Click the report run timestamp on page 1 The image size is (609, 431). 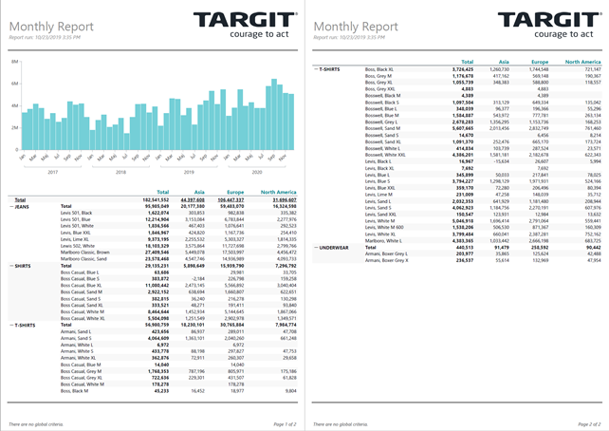pos(45,37)
